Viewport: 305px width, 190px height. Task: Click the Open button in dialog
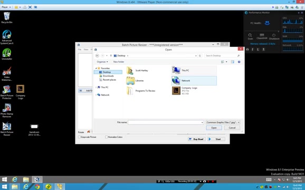[214, 128]
